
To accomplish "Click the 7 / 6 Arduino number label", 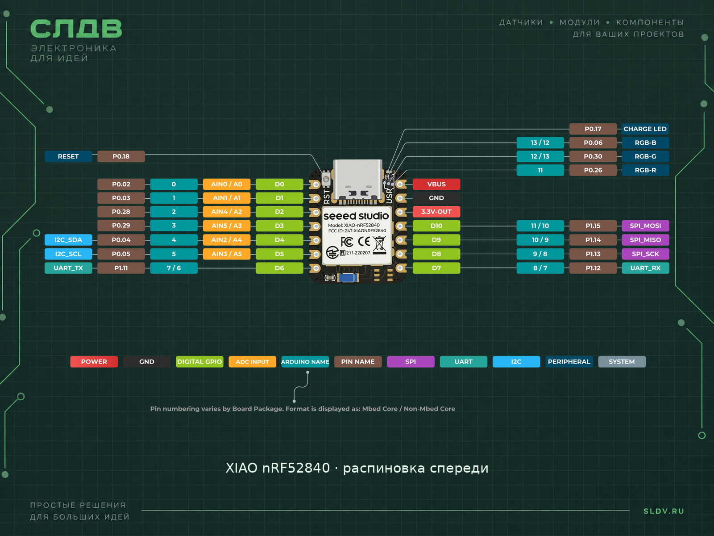I will pos(174,268).
